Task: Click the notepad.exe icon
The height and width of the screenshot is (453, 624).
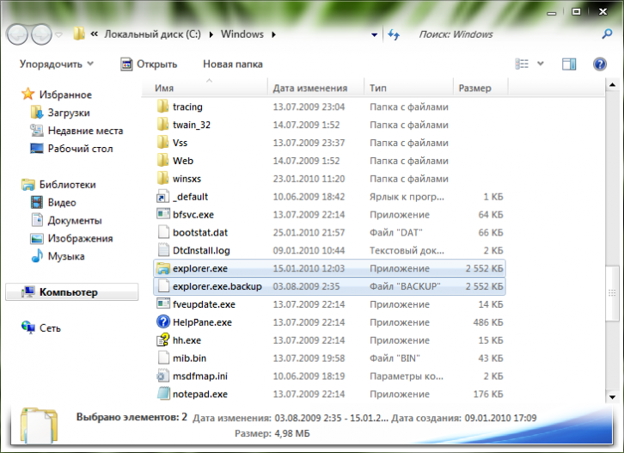Action: pos(164,395)
